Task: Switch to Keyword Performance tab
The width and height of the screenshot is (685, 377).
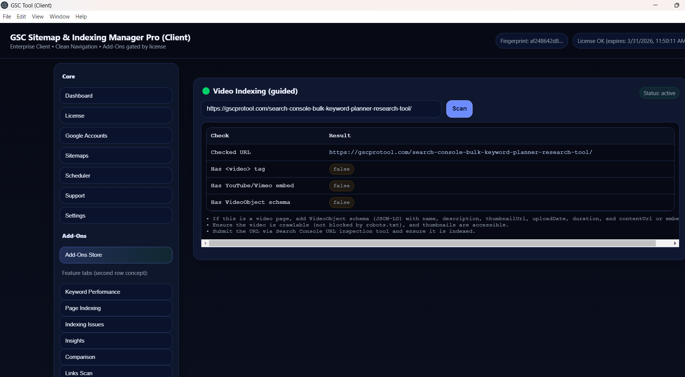Action: coord(116,292)
